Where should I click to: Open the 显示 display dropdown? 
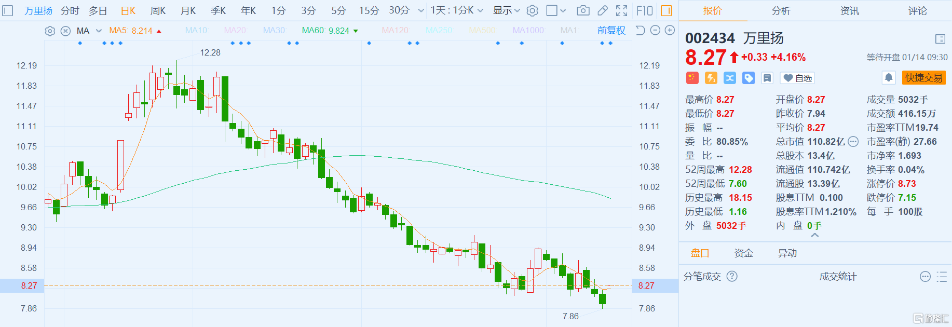507,10
